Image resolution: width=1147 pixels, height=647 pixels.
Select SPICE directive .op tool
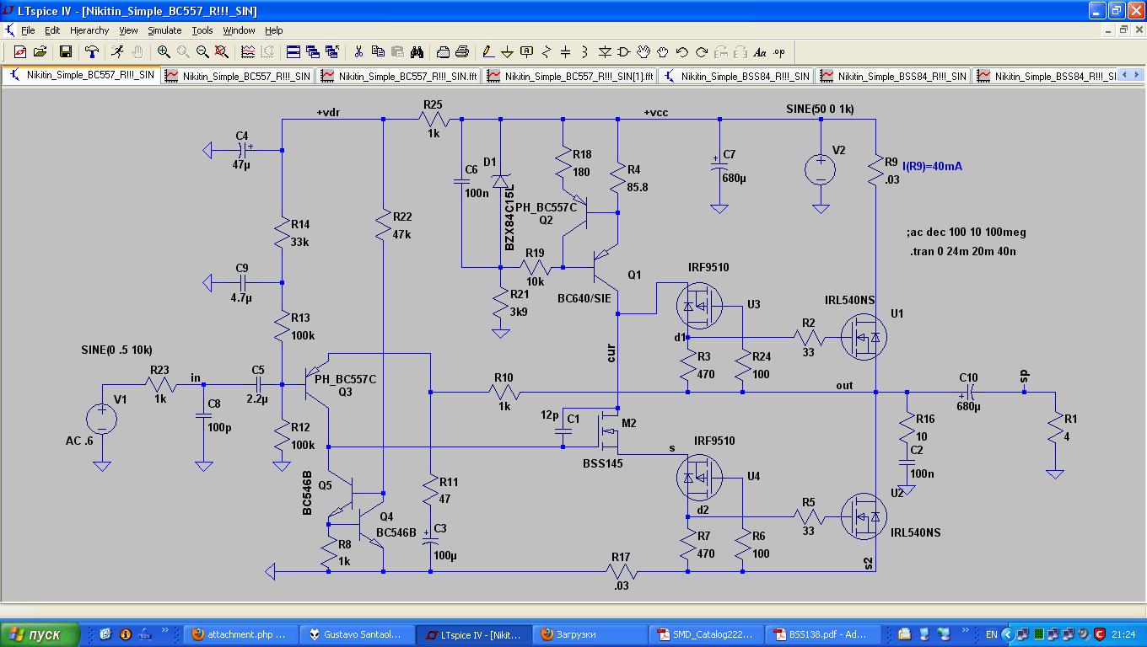[x=778, y=52]
